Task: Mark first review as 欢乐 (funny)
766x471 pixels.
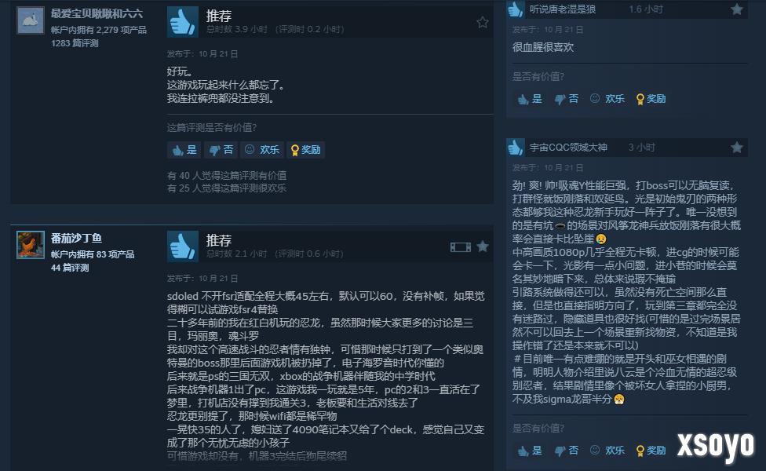Action: pyautogui.click(x=262, y=150)
